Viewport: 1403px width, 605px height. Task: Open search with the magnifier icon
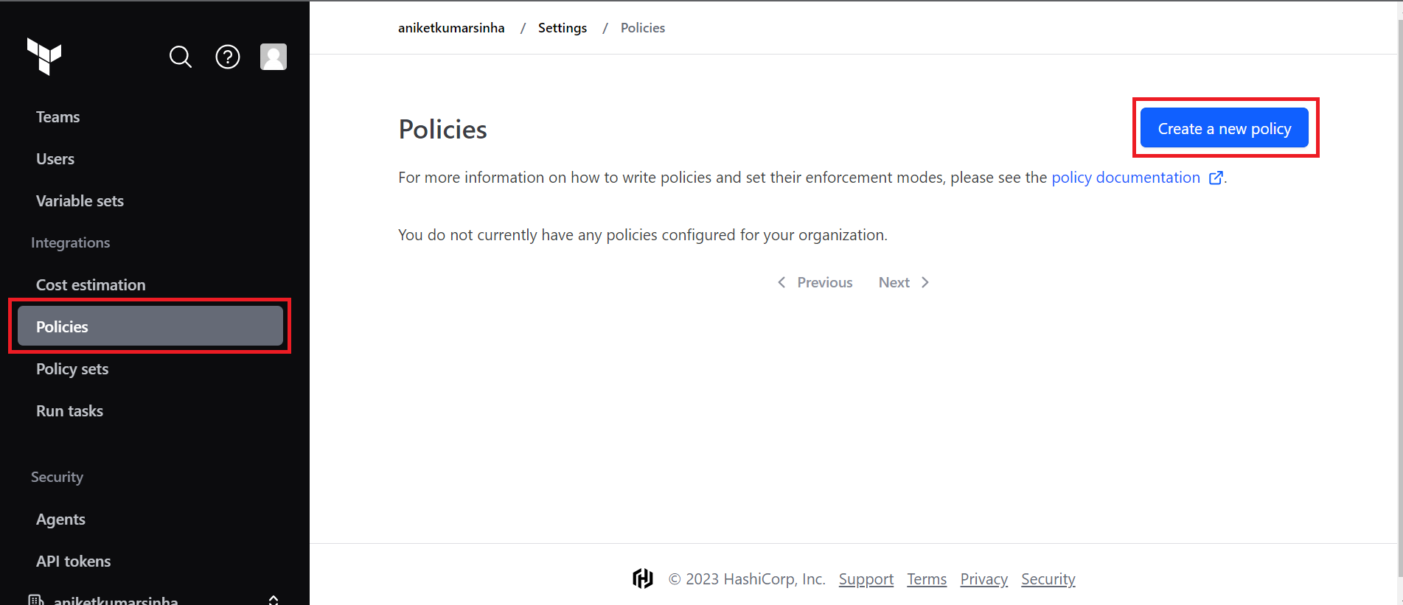pos(180,57)
